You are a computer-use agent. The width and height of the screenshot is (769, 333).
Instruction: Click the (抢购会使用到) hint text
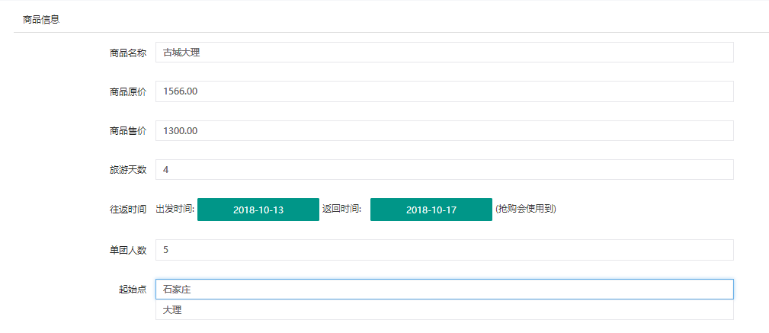pos(526,209)
